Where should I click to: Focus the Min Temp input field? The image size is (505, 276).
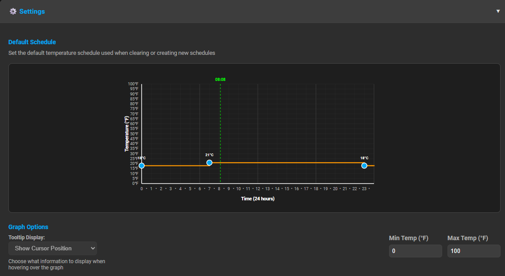click(x=416, y=251)
